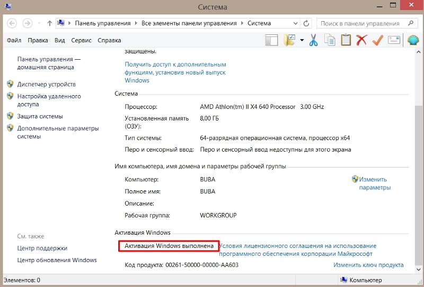Image resolution: width=424 pixels, height=287 pixels.
Task: Click the computer icon in address bar
Action: (x=61, y=23)
